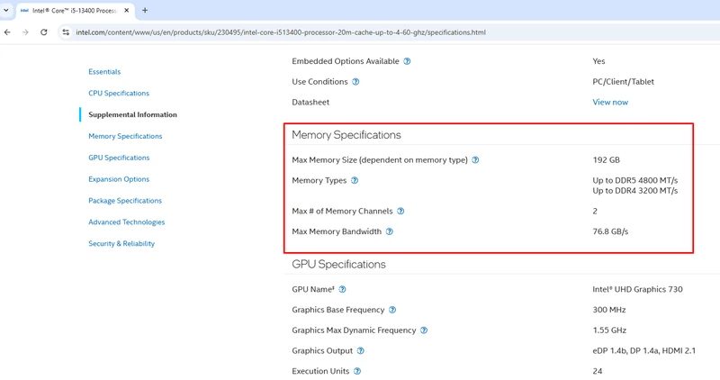Click help icon beside Max Memory Bandwidth

[x=390, y=231]
